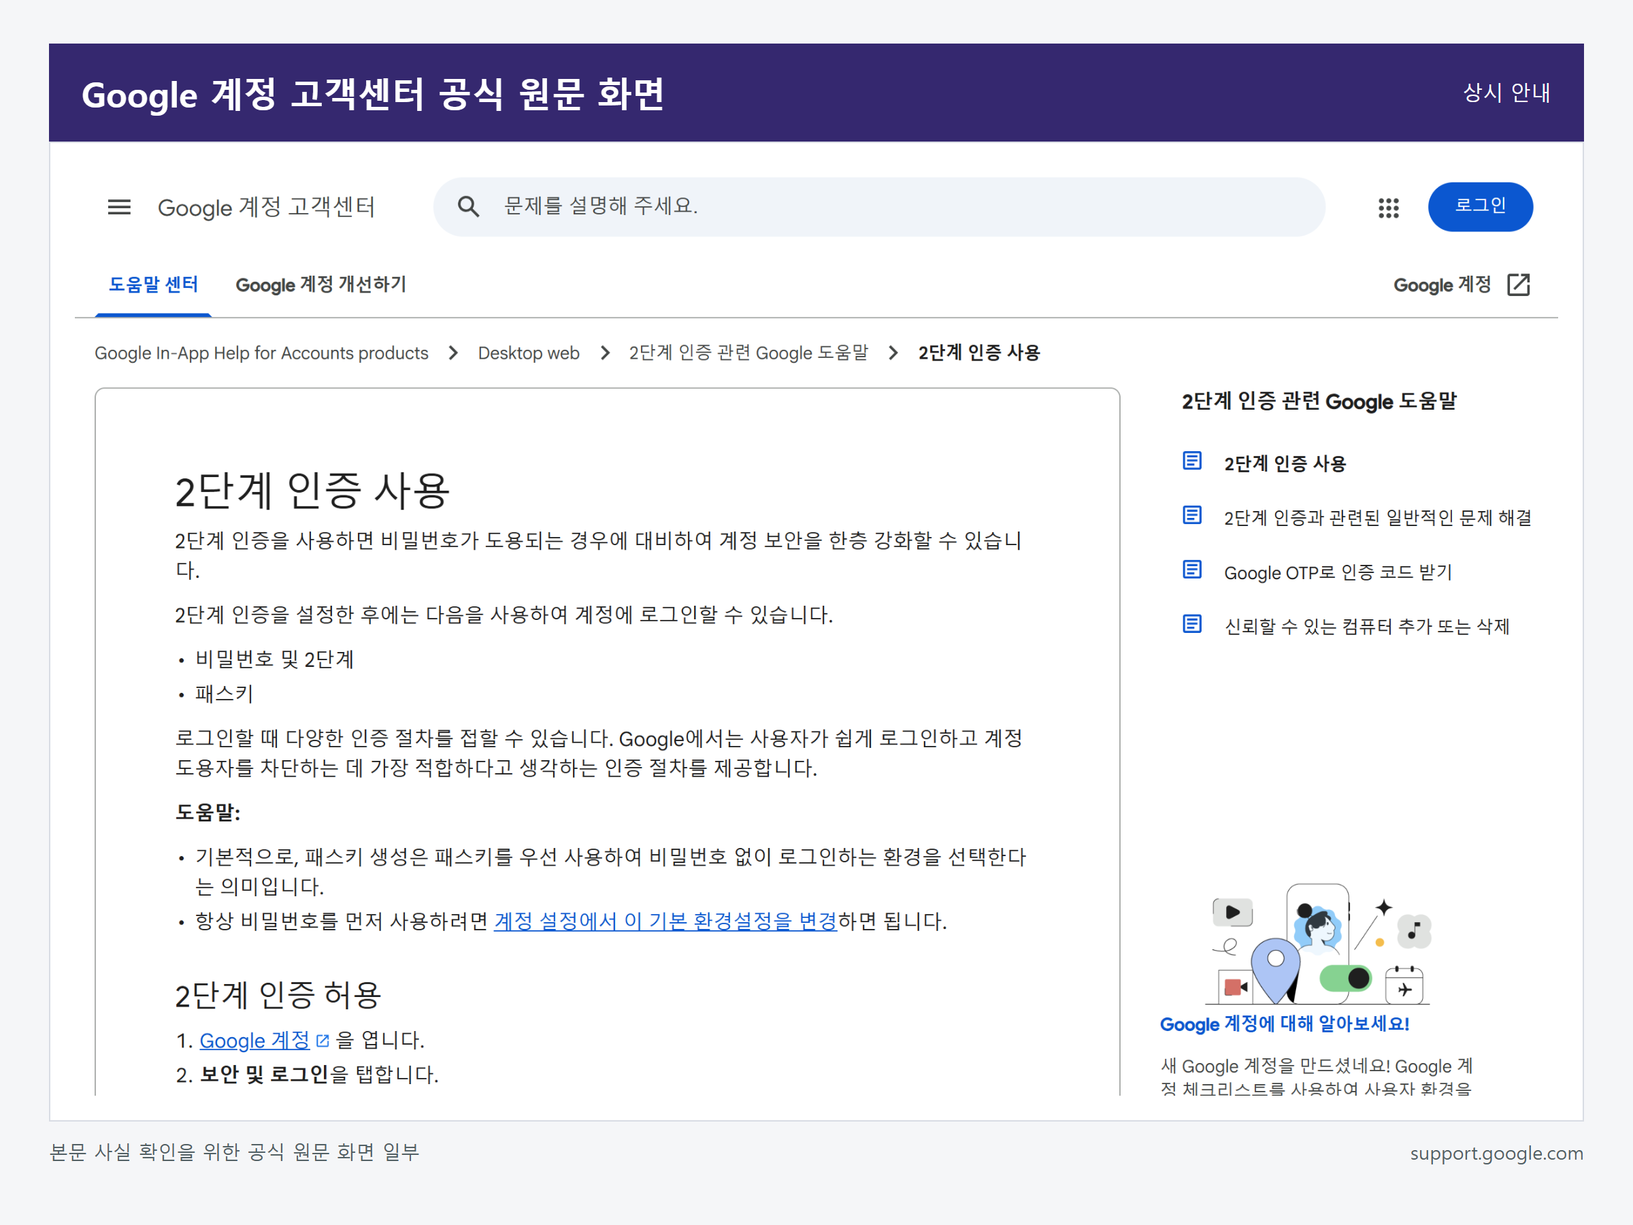Image resolution: width=1633 pixels, height=1225 pixels.
Task: Open the Google apps grid
Action: [x=1388, y=208]
